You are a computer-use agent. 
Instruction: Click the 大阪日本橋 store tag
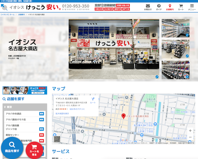pyautogui.click(x=99, y=9)
